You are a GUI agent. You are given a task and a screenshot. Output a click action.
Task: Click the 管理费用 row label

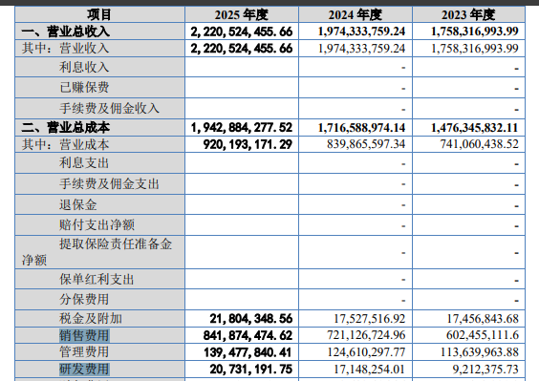tap(84, 351)
